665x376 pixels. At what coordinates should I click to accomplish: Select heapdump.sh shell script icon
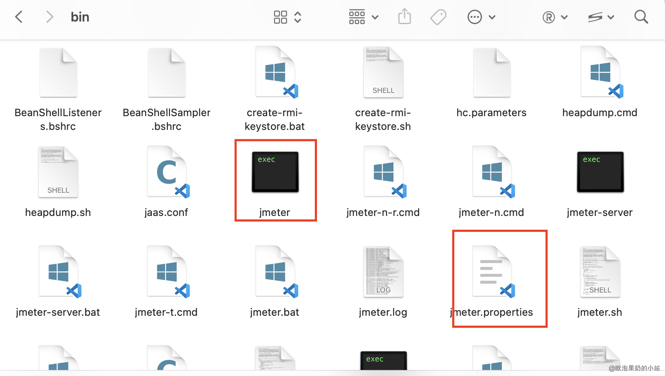click(x=58, y=172)
